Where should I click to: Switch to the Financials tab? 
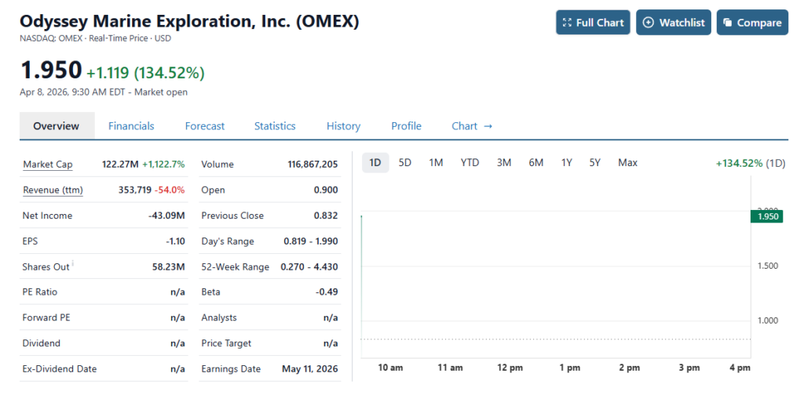[x=131, y=126]
